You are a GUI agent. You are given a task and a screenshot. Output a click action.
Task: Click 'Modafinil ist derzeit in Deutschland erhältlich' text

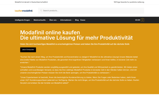pos(31,2)
